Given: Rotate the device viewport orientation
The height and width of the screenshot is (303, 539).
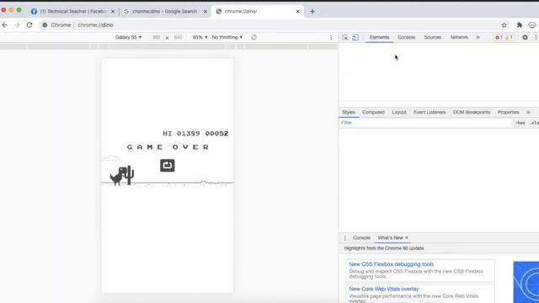Looking at the screenshot, I should 253,37.
